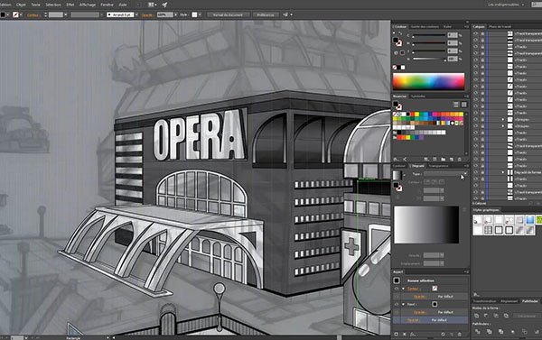This screenshot has width=542, height=340.
Task: Toggle visibility of Fond in Aspect panel
Action: 397,304
